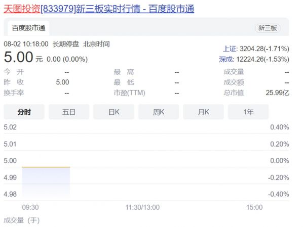Screen dimensions: 304x227
Task: Switch to the 分时 chart tab
Action: tap(24, 112)
